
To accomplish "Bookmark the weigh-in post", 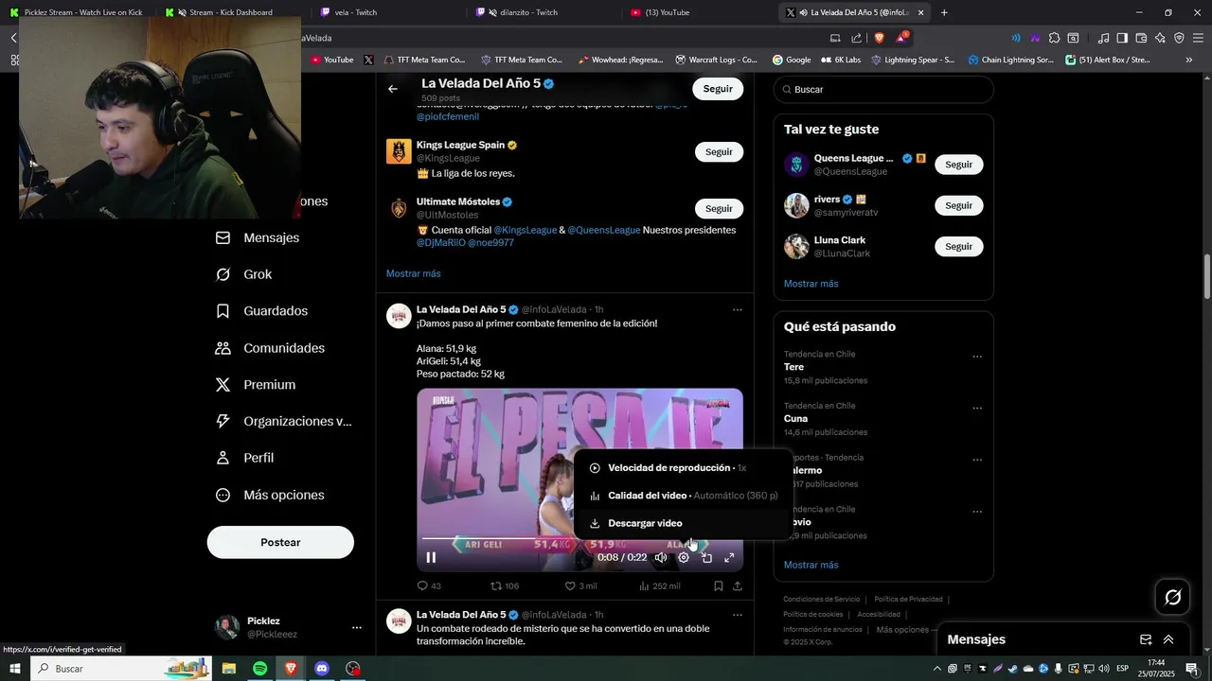I will coord(719,586).
